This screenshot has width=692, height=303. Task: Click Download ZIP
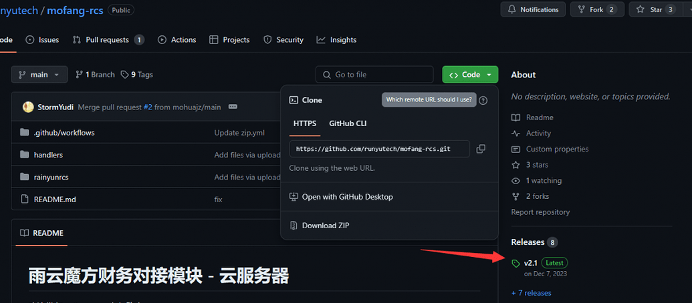point(325,226)
